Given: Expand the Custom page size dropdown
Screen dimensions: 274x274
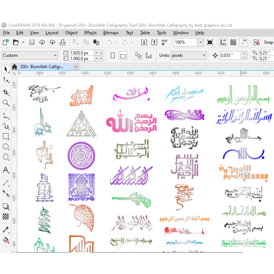Looking at the screenshot, I should [55, 56].
